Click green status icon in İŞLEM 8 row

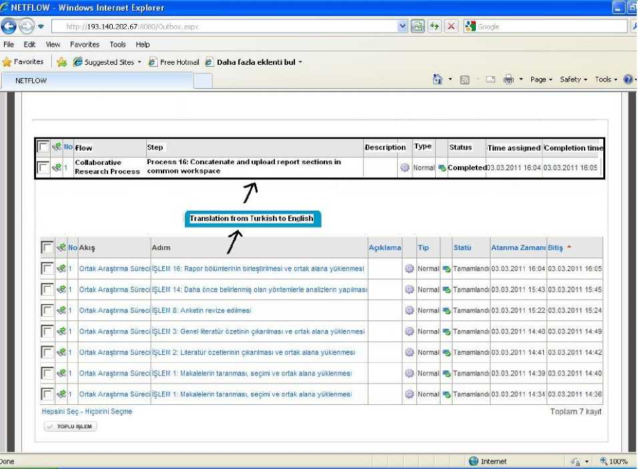(446, 311)
